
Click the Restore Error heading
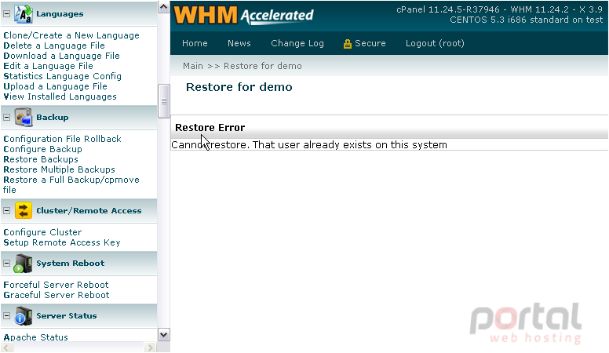[x=210, y=128]
